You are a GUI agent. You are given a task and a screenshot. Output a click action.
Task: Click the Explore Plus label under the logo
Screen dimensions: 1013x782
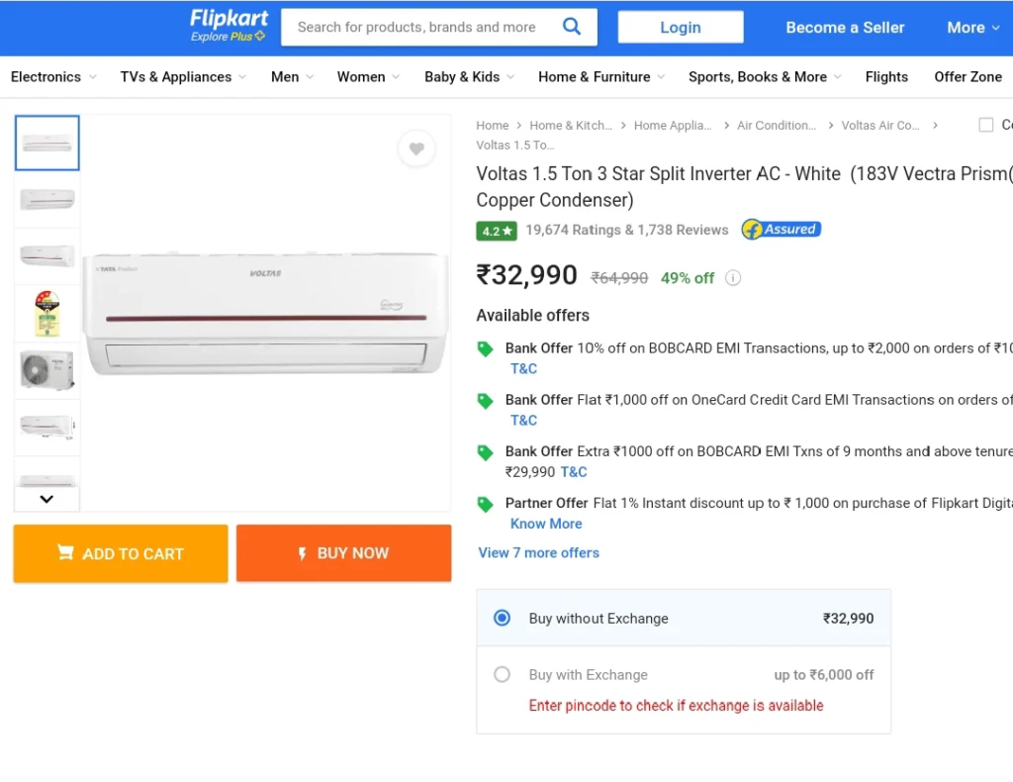(x=228, y=37)
